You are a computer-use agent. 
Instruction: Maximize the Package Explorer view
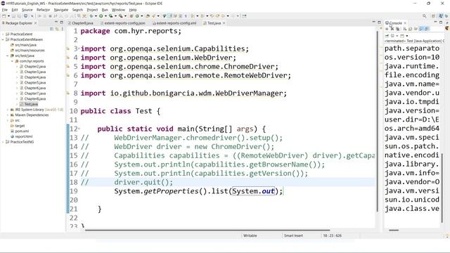click(62, 22)
